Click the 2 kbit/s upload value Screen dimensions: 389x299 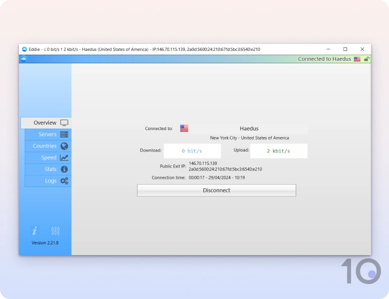279,151
